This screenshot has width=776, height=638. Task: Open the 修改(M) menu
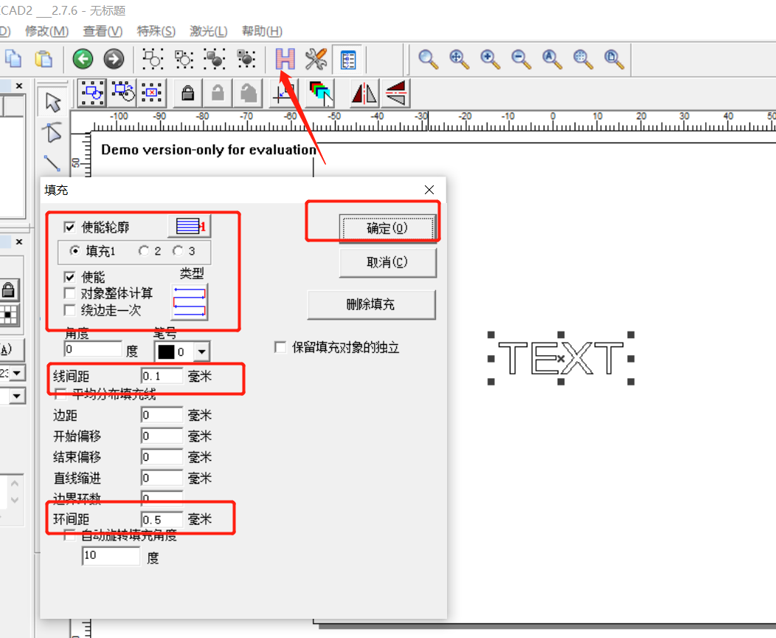coord(47,31)
